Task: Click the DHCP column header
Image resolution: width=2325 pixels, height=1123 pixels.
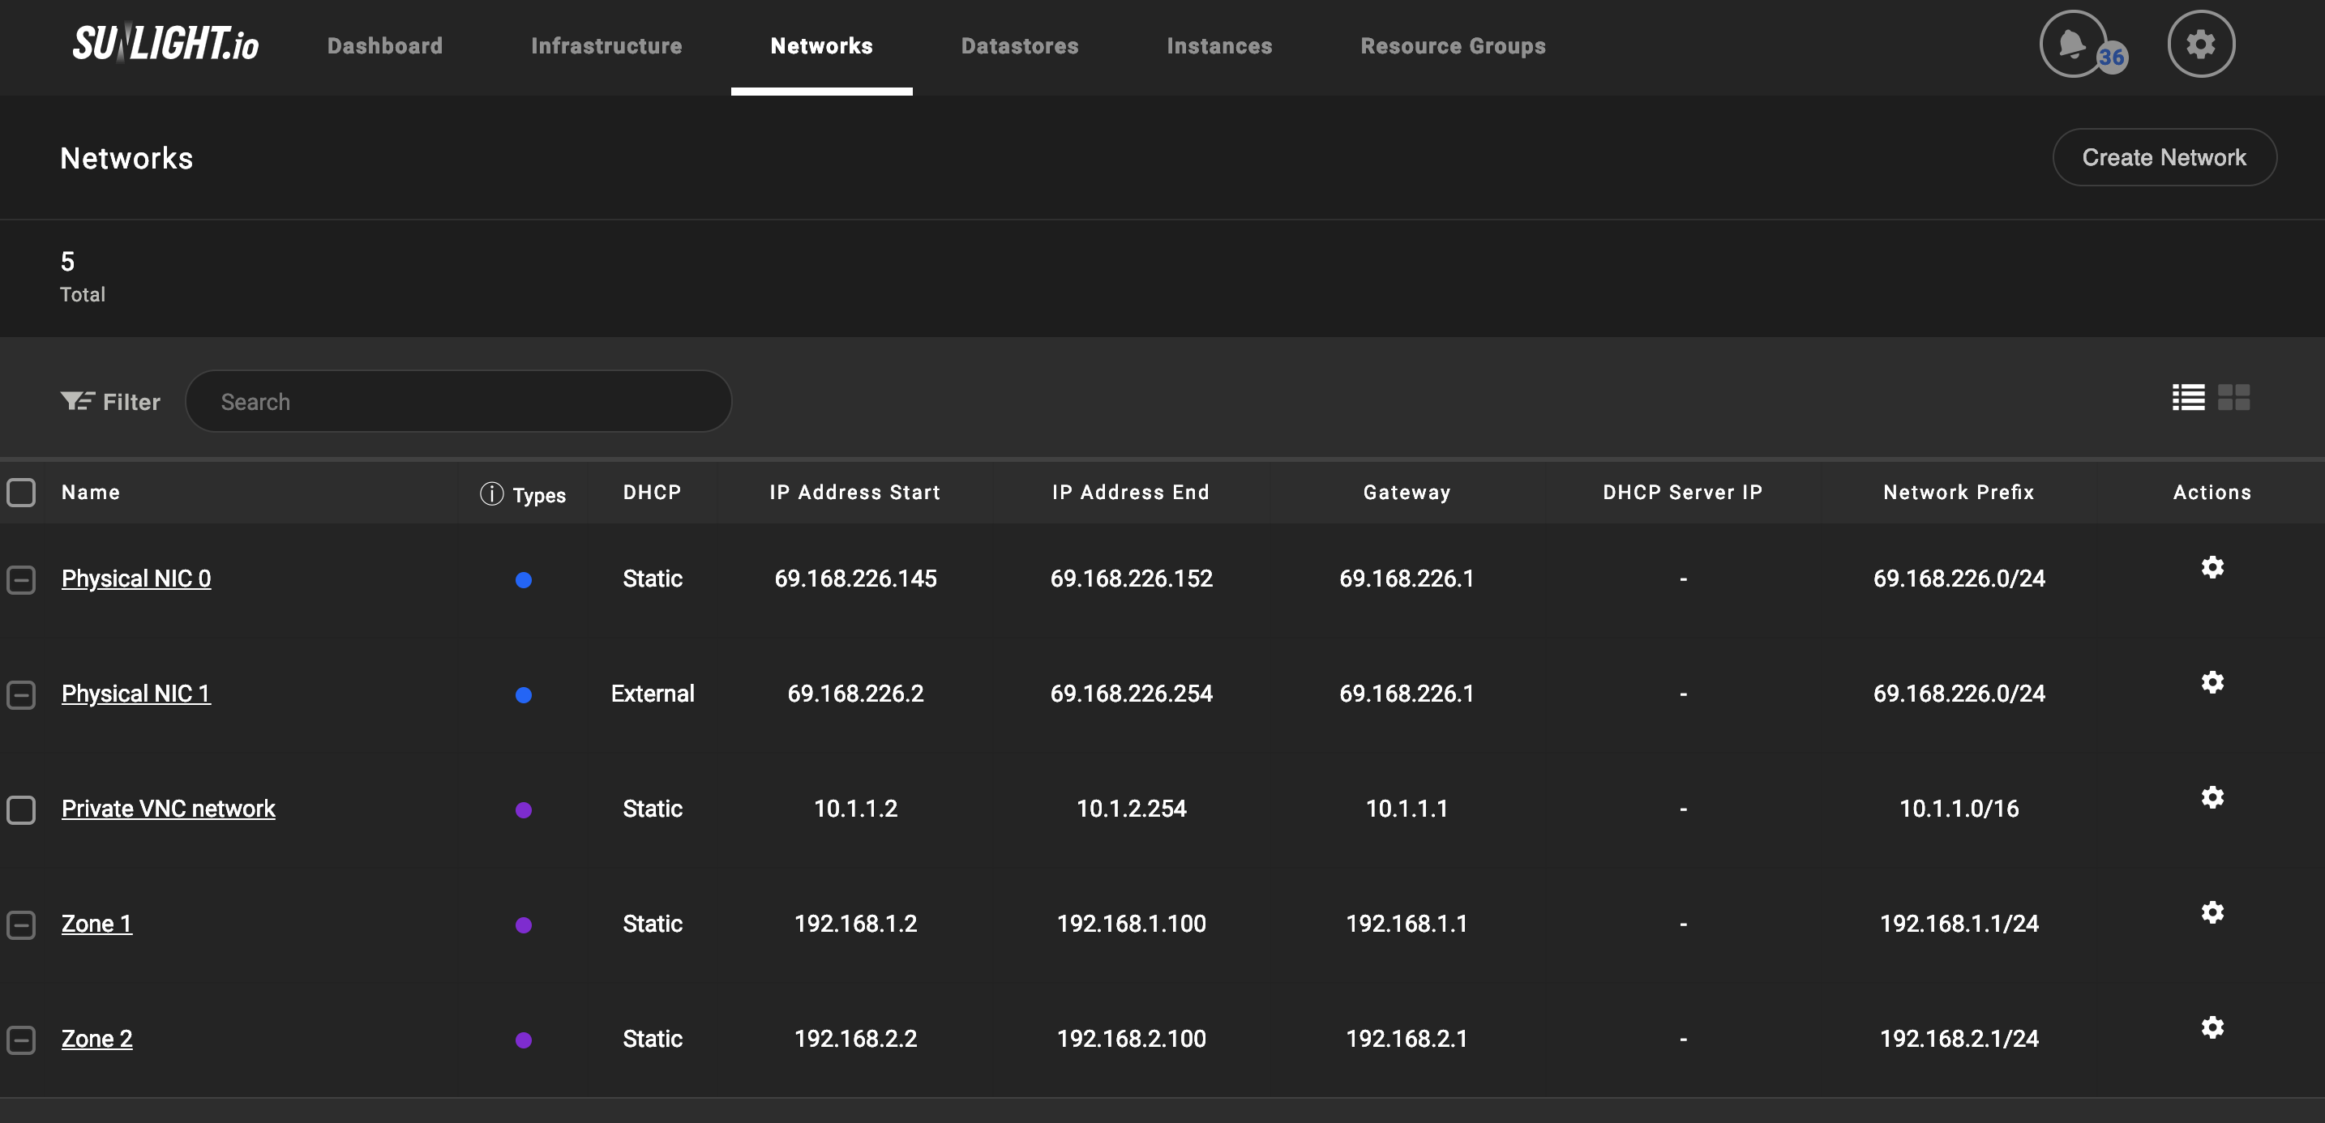Action: [x=652, y=493]
